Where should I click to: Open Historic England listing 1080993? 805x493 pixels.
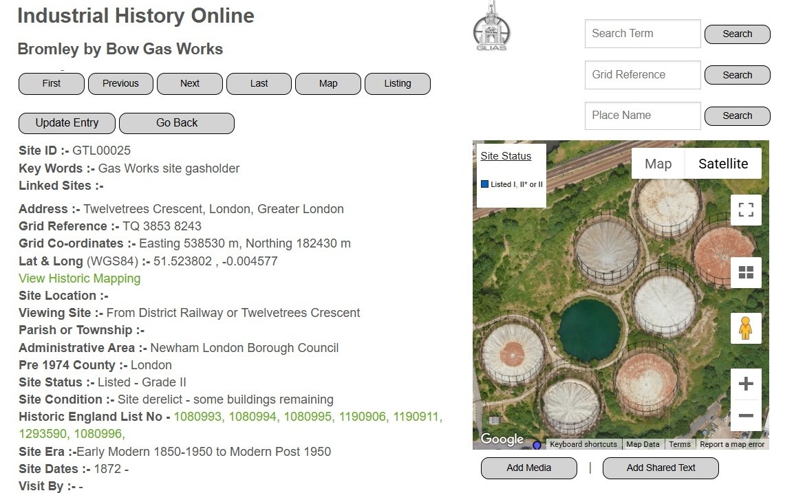coord(198,417)
